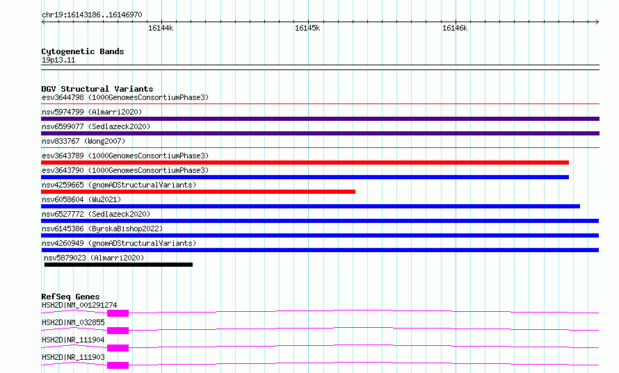Click the chr19:16143186..16146970 coordinate label
Image resolution: width=619 pixels, height=373 pixels.
(x=92, y=15)
